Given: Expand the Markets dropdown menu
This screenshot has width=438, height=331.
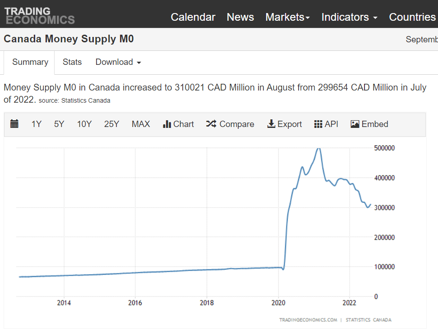Looking at the screenshot, I should pyautogui.click(x=287, y=17).
